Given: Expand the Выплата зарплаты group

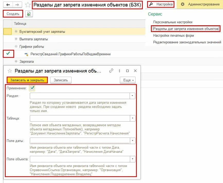Looking at the screenshot, I should 16,39.
